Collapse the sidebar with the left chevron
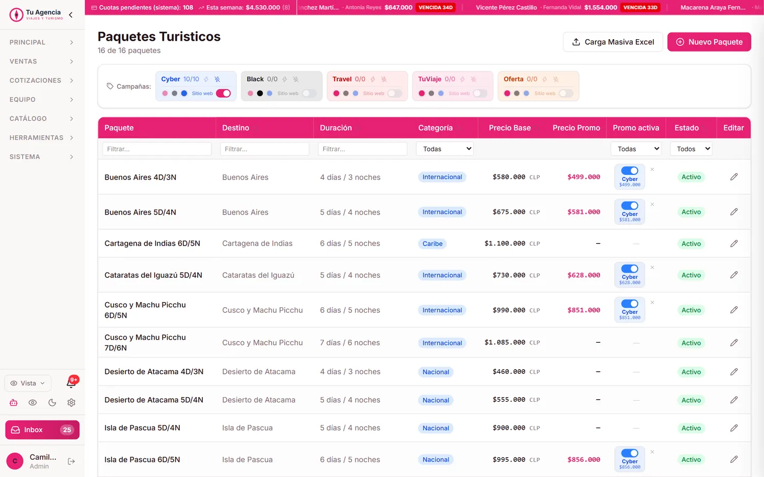The width and height of the screenshot is (764, 477). click(70, 15)
